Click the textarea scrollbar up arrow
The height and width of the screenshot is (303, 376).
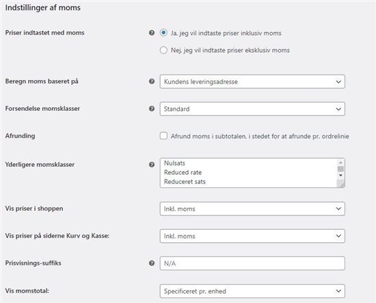340,163
